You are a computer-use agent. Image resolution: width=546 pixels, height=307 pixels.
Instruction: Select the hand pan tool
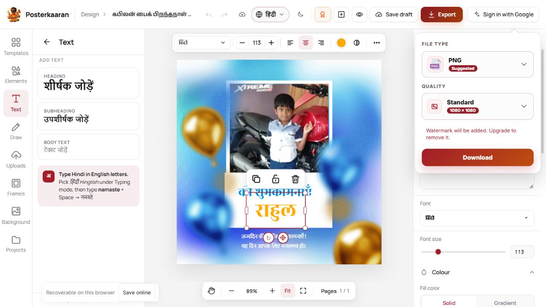pyautogui.click(x=211, y=291)
